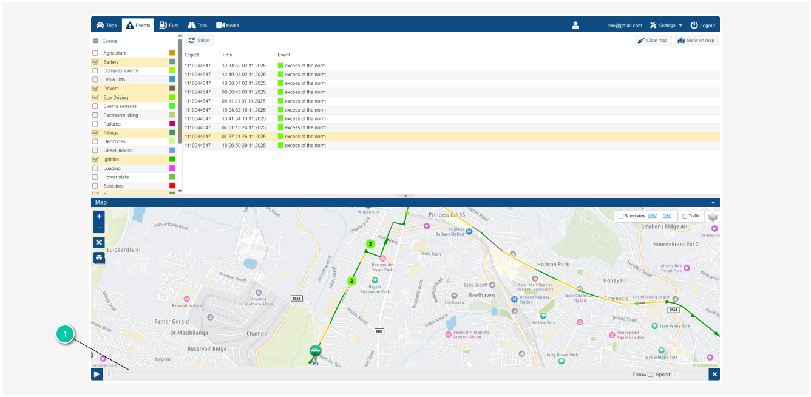
Task: Print the map using the printer icon
Action: tap(99, 257)
